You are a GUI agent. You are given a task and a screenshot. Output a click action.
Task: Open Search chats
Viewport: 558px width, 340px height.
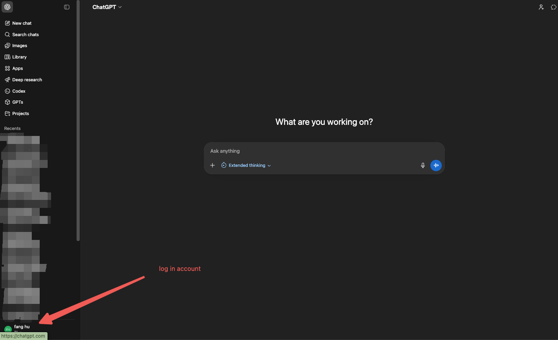[x=25, y=35]
